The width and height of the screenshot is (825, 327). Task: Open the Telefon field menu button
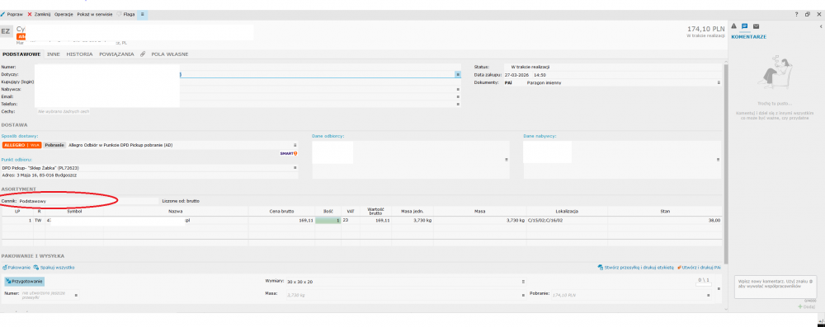click(458, 104)
